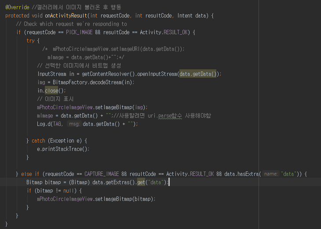Select the Exception type
This screenshot has height=229, width=321.
click(x=62, y=141)
